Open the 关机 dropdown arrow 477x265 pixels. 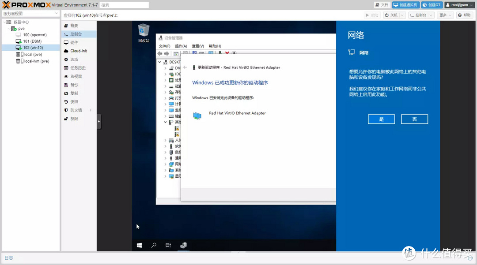[x=402, y=15]
